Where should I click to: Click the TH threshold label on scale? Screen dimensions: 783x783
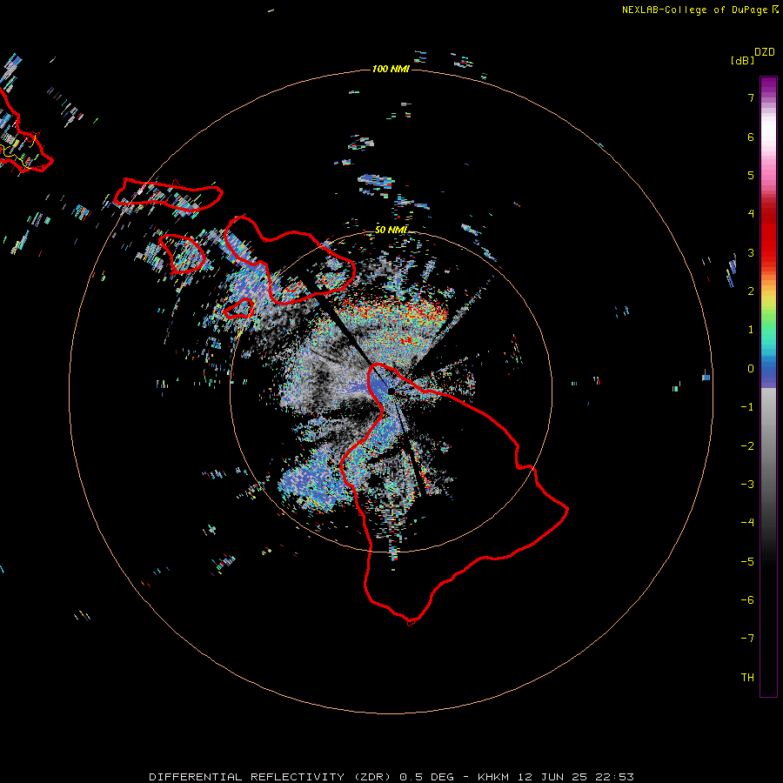[747, 678]
